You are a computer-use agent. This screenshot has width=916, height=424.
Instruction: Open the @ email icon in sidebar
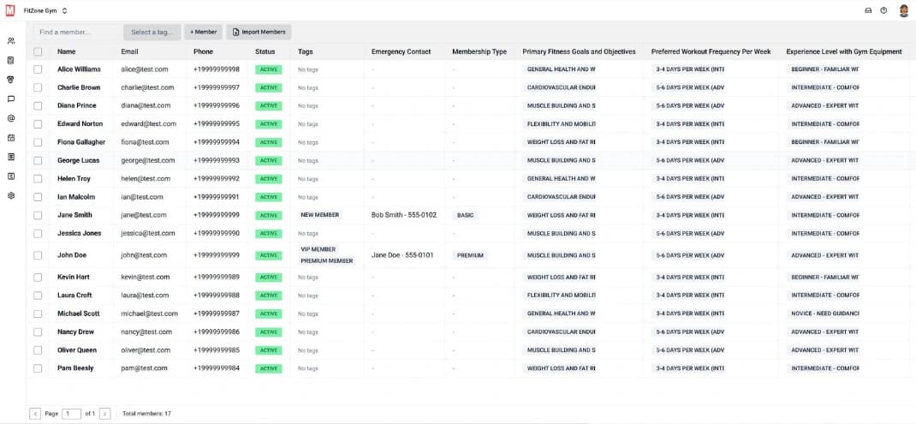(x=11, y=118)
